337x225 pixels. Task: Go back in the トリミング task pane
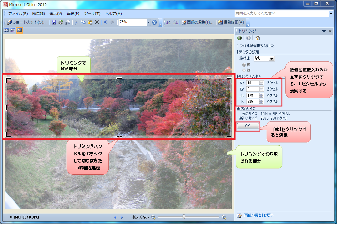[239, 38]
